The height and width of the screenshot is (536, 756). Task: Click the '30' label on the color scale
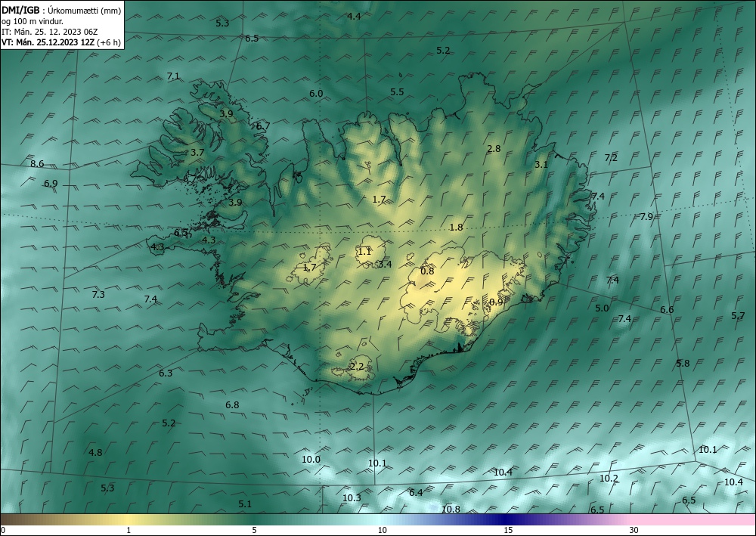point(634,530)
